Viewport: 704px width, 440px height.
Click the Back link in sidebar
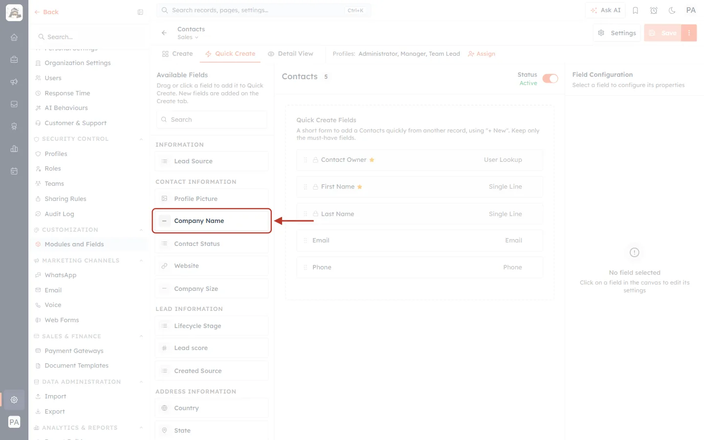tap(46, 12)
